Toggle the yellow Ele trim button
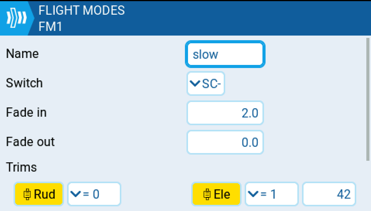The height and width of the screenshot is (211, 371). point(216,194)
